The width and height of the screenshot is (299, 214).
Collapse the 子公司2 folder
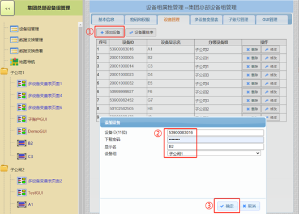point(4,169)
